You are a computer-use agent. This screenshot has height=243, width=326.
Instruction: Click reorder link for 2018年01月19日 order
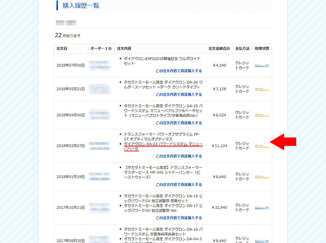click(x=179, y=185)
